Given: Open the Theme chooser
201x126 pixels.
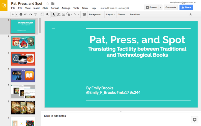Looking at the screenshot, I should pyautogui.click(x=122, y=14).
